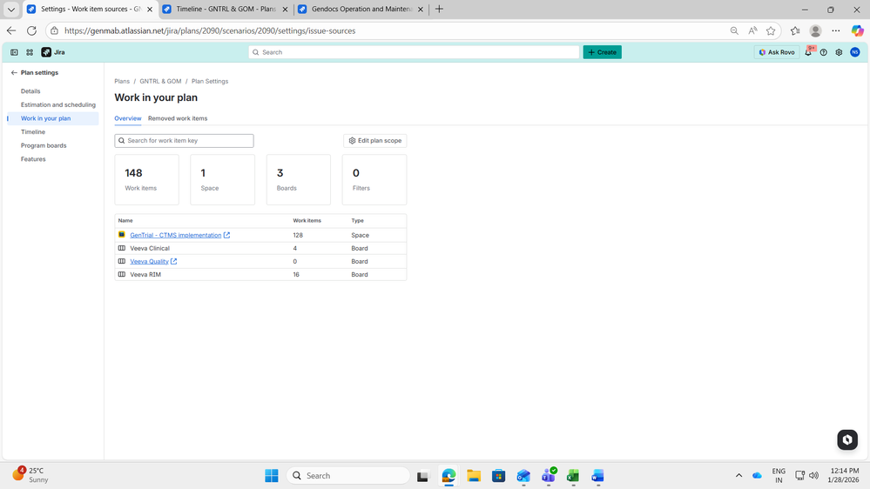Open Microsoft Teams from taskbar

coord(549,476)
